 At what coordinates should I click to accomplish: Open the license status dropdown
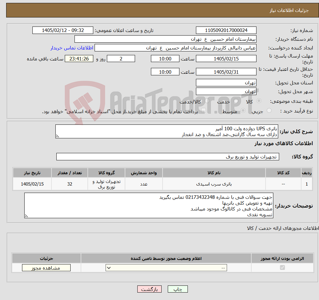pyautogui.click(x=166, y=268)
